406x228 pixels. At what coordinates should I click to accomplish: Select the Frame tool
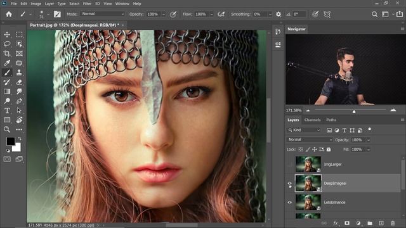[x=19, y=53]
